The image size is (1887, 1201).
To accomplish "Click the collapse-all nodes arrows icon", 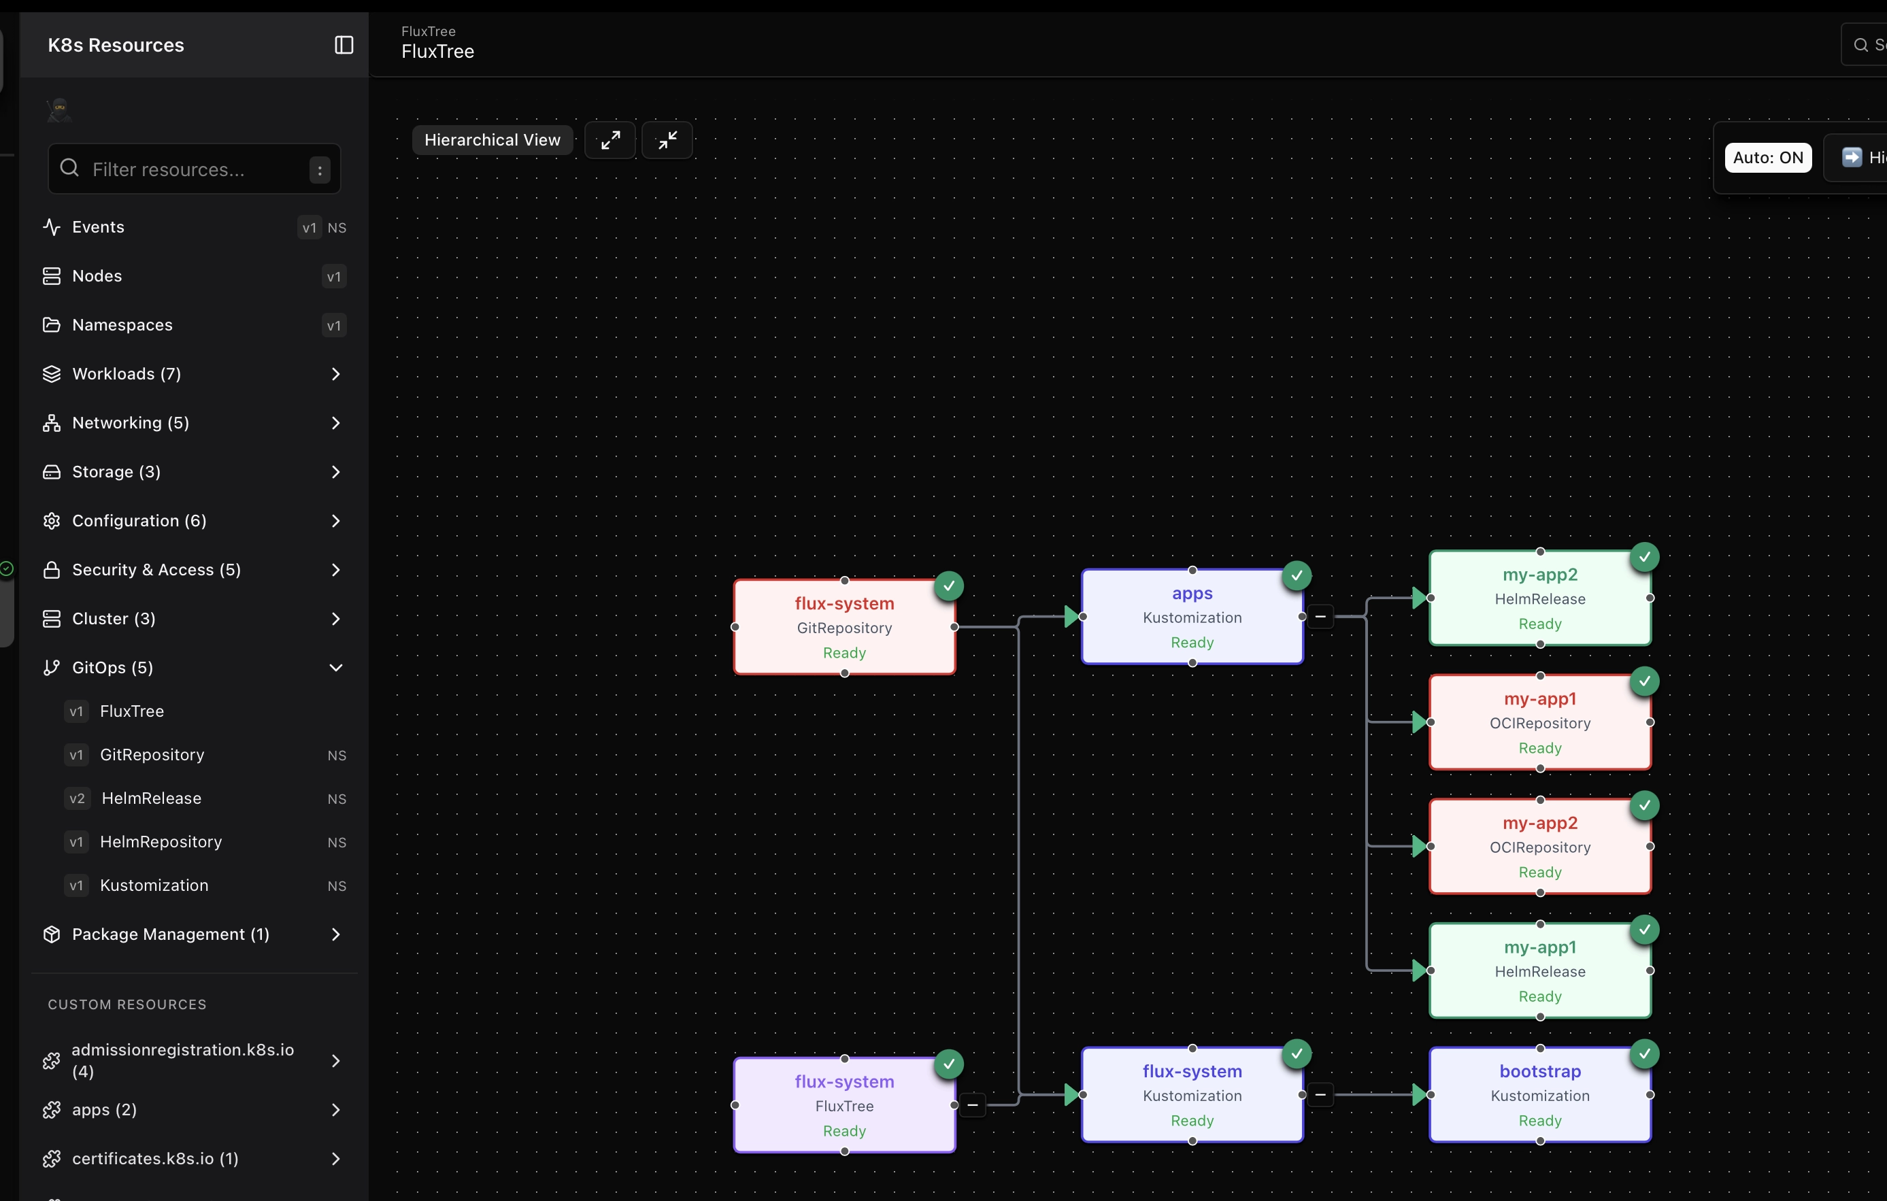I will point(667,140).
